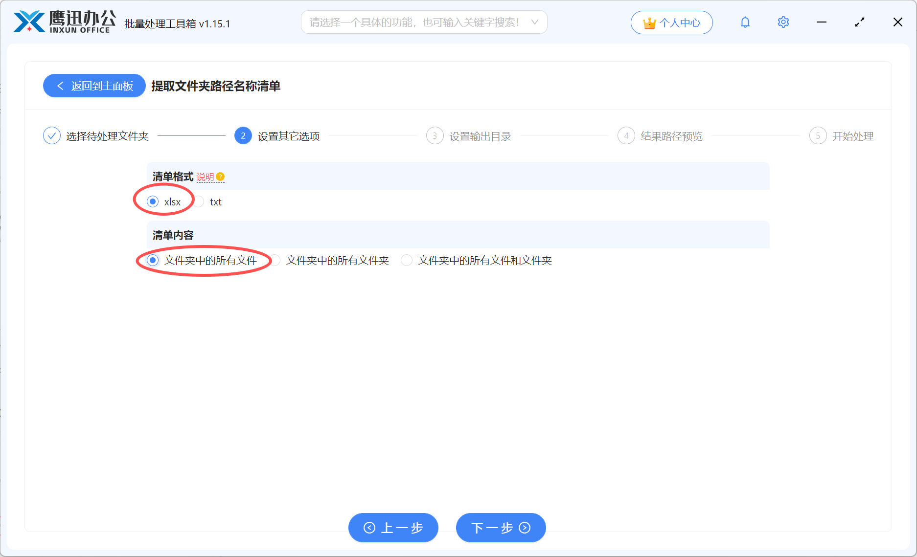917x557 pixels.
Task: Click the page title 提取文件夹路径名称清单
Action: coord(216,86)
